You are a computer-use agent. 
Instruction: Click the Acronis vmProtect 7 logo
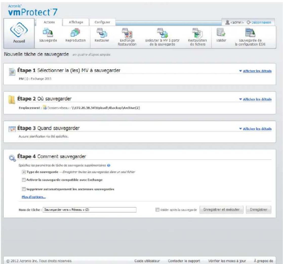tap(32, 10)
